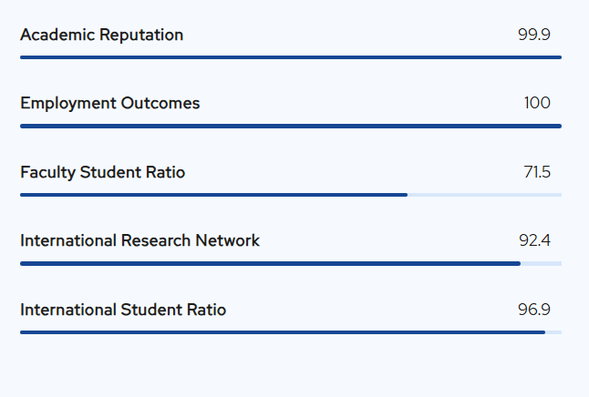589x397 pixels.
Task: Click the 92.4 International Research Network score
Action: pyautogui.click(x=534, y=241)
